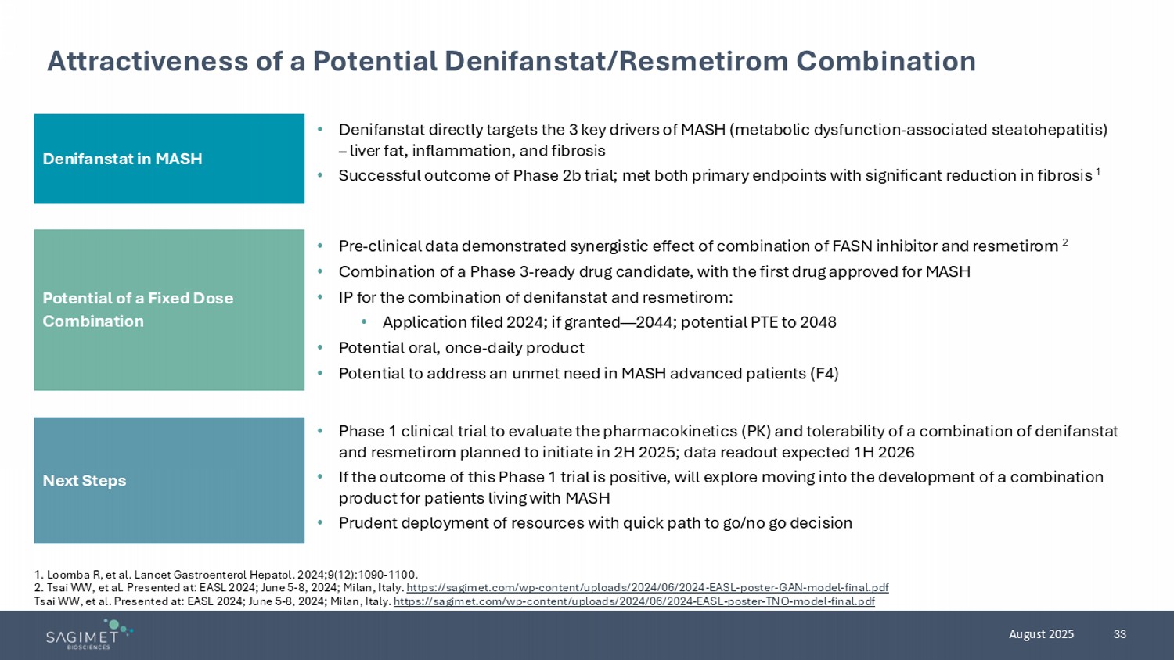Click the bullet "Denifanstat directly targets the 3 key drivers"
Image resolution: width=1174 pixels, height=660 pixels.
722,140
